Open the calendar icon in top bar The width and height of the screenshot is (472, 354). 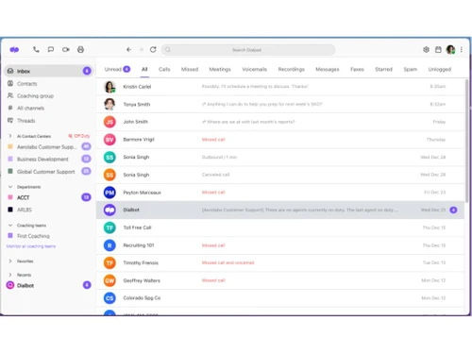click(x=438, y=49)
